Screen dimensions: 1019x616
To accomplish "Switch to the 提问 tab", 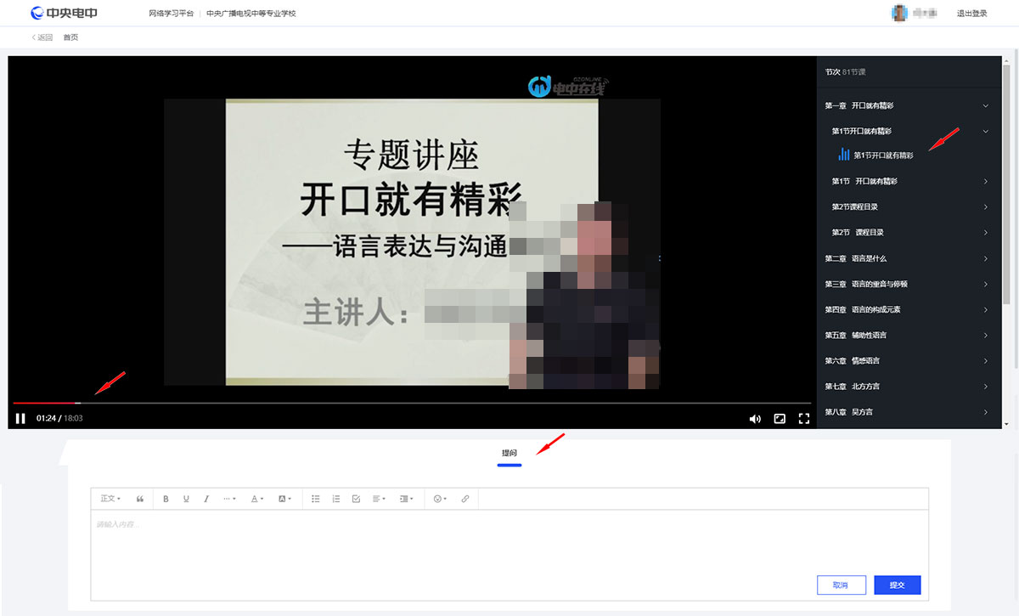I will [x=509, y=454].
